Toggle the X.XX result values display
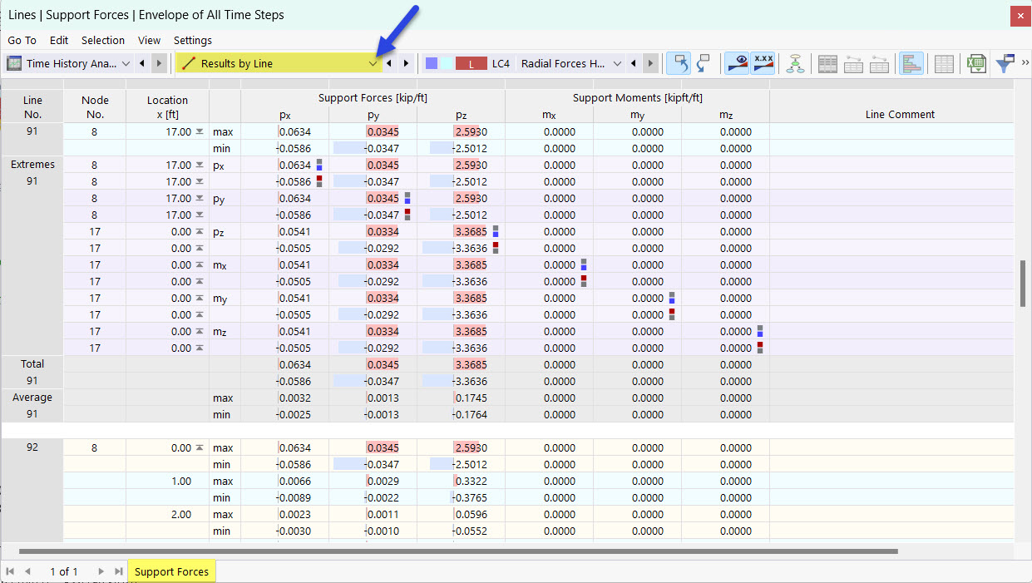The width and height of the screenshot is (1032, 583). click(763, 63)
